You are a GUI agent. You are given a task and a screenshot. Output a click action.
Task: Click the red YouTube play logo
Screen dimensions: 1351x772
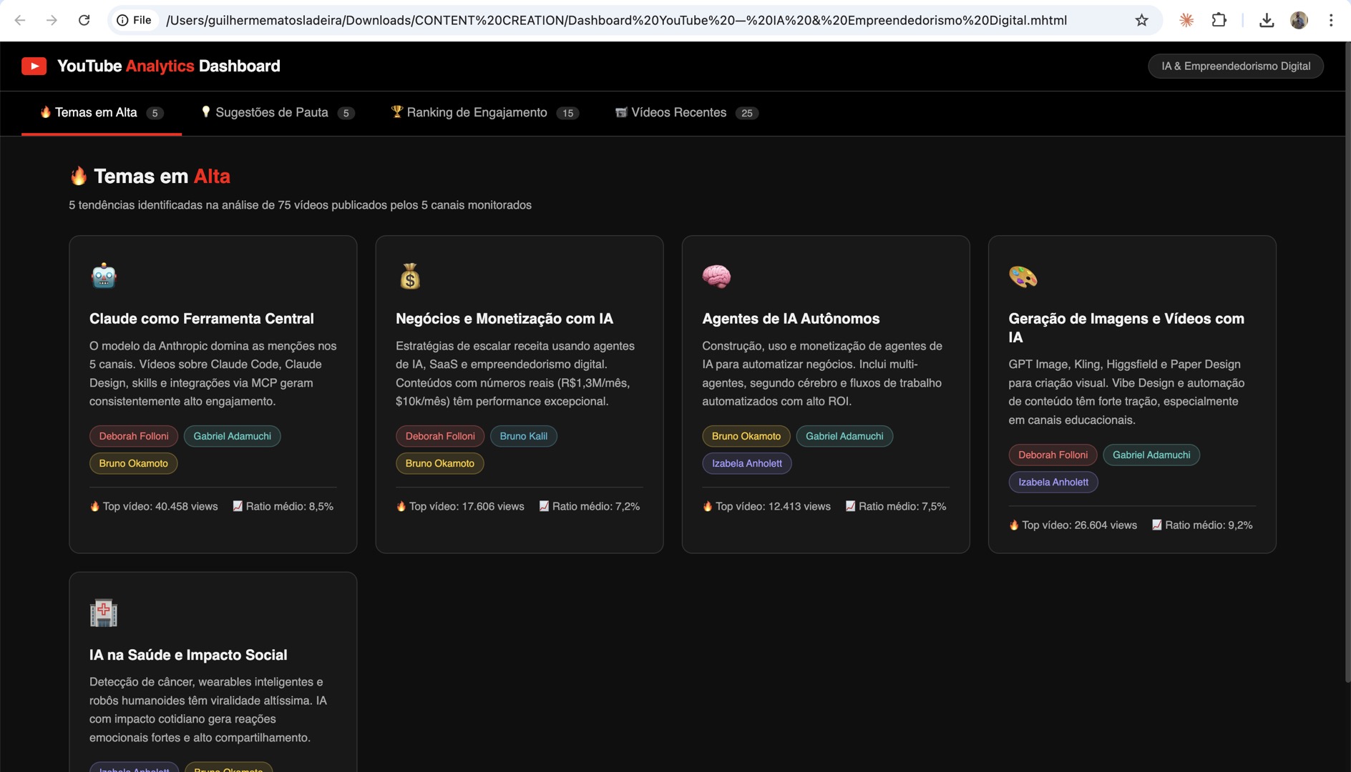point(34,66)
